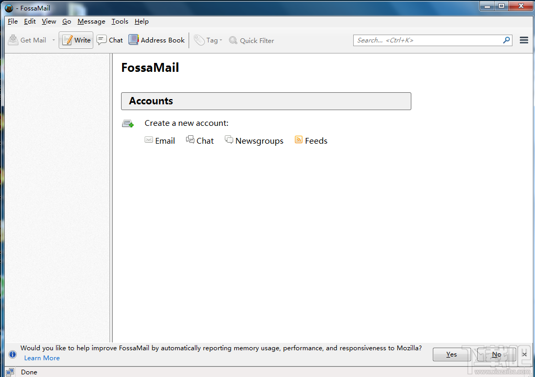Answer No to the telemetry prompt
Image resolution: width=535 pixels, height=377 pixels.
(x=496, y=354)
